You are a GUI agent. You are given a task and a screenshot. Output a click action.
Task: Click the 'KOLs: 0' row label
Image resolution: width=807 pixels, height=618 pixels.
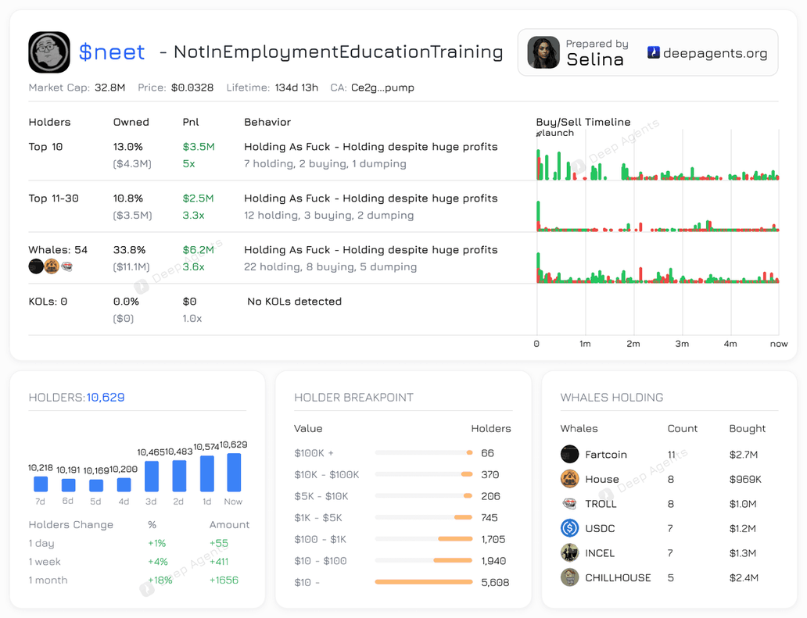tap(48, 302)
